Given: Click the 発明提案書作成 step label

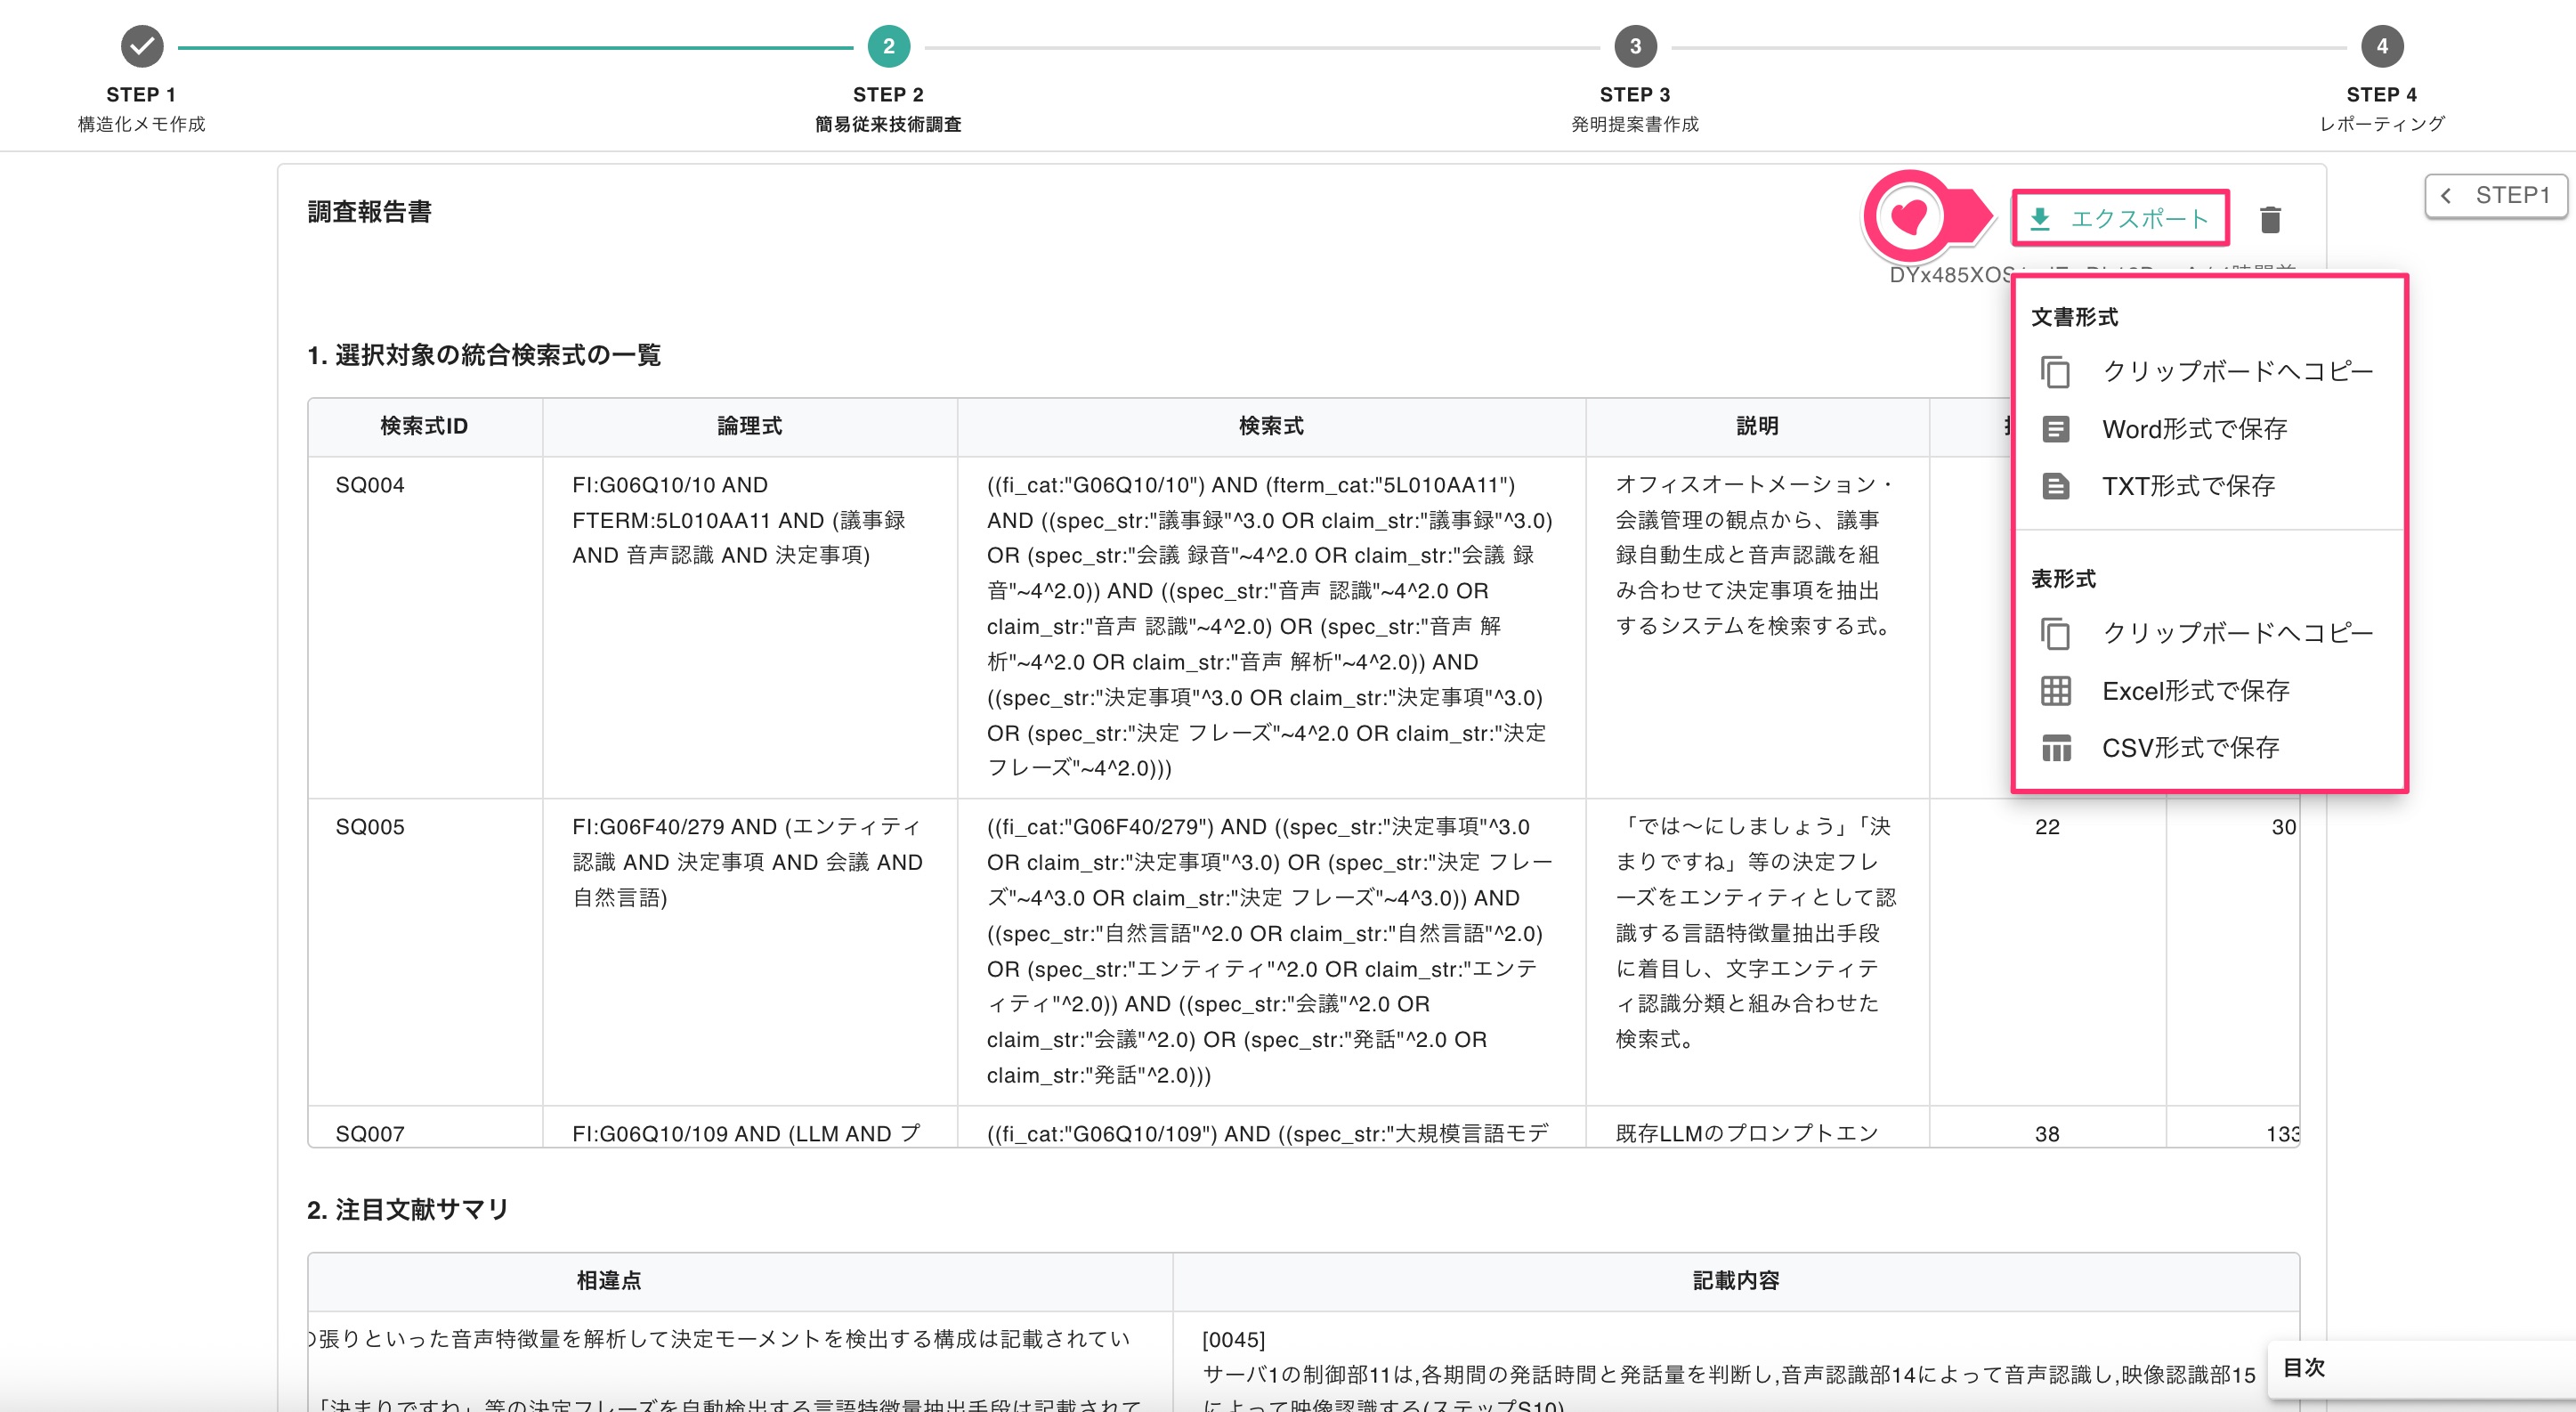Looking at the screenshot, I should (1635, 124).
